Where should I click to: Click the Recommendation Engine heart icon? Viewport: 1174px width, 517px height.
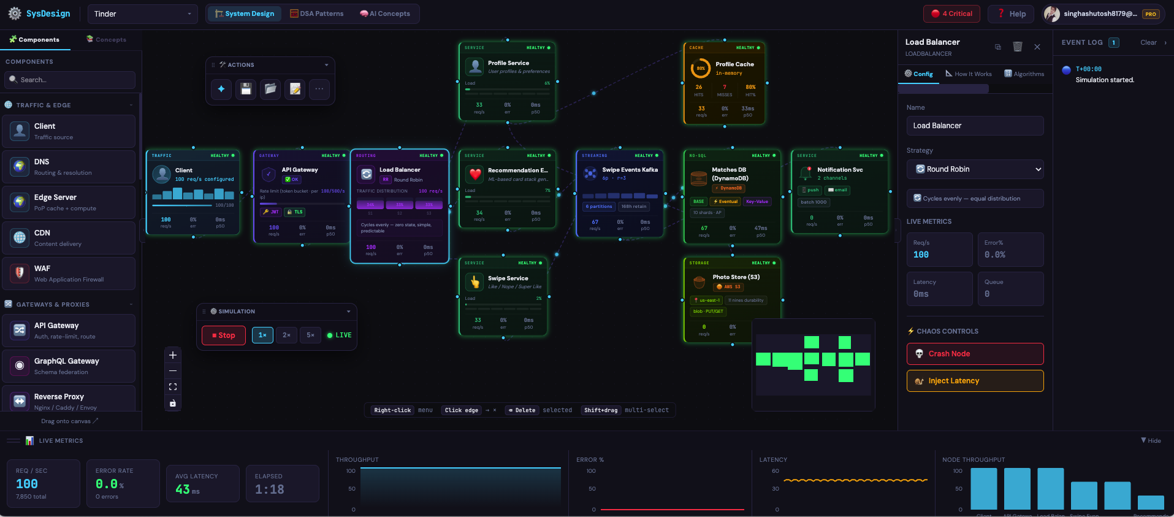(x=475, y=174)
